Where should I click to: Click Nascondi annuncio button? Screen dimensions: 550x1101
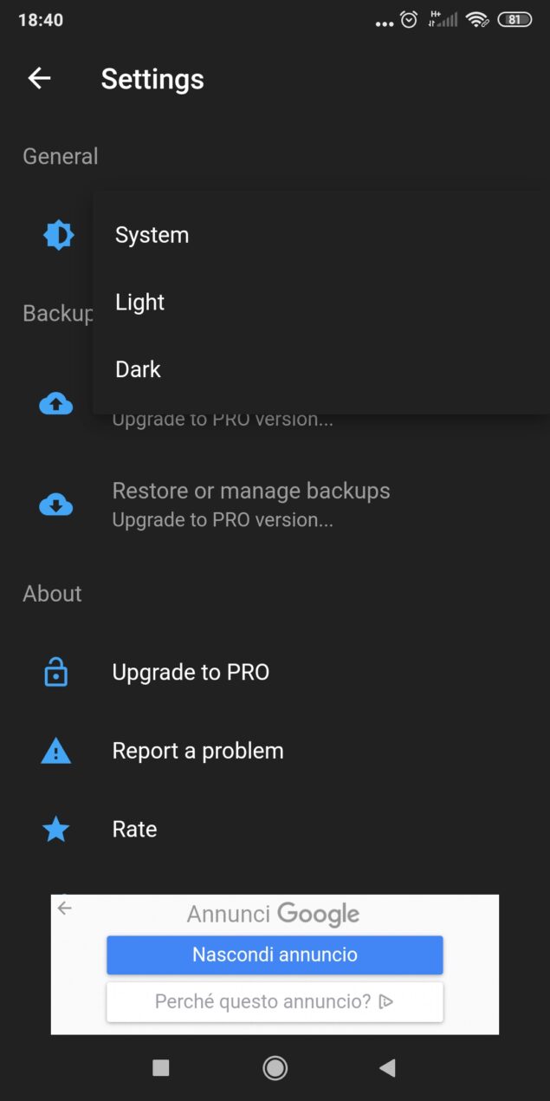pos(275,954)
